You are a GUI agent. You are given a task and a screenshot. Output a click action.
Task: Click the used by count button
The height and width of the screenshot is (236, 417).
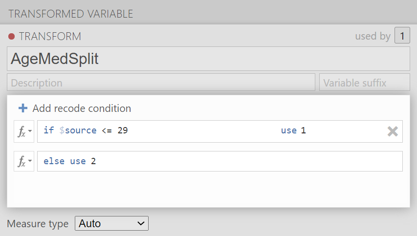tap(402, 36)
